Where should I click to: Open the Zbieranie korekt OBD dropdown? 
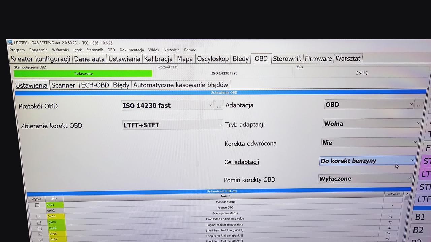(220, 124)
